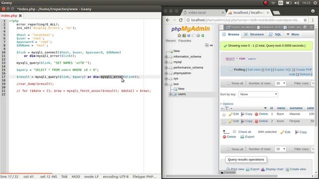Enable the Profiling checkbox
This screenshot has height=179, width=319.
click(231, 70)
